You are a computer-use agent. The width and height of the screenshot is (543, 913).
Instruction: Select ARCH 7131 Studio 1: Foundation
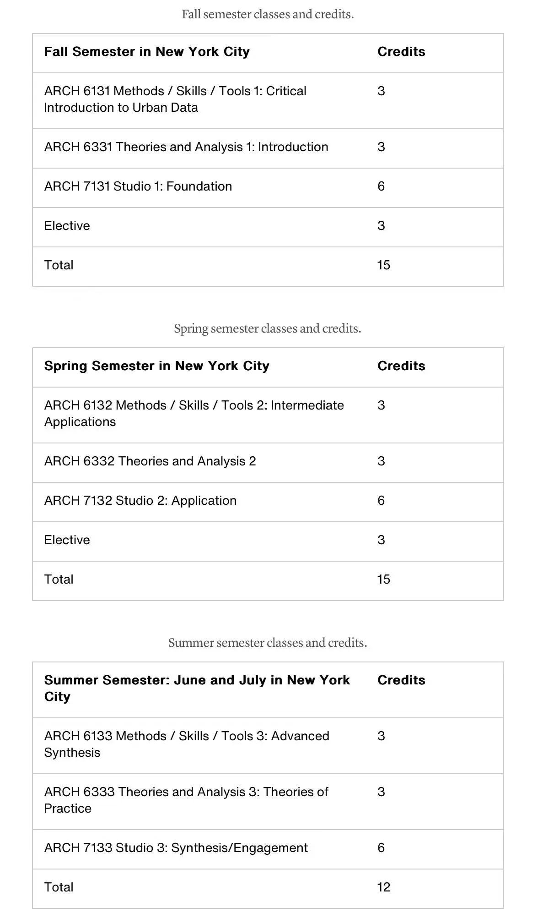coord(138,186)
